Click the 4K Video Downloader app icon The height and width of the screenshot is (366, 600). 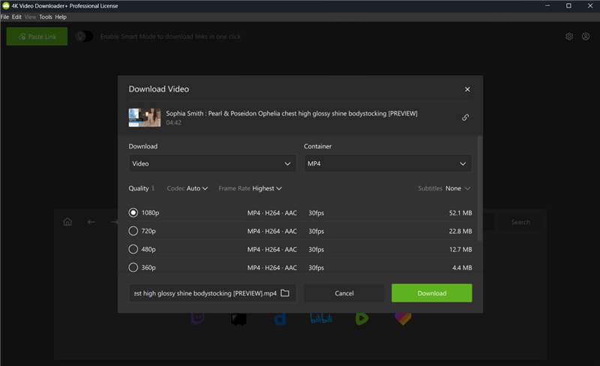(x=6, y=6)
